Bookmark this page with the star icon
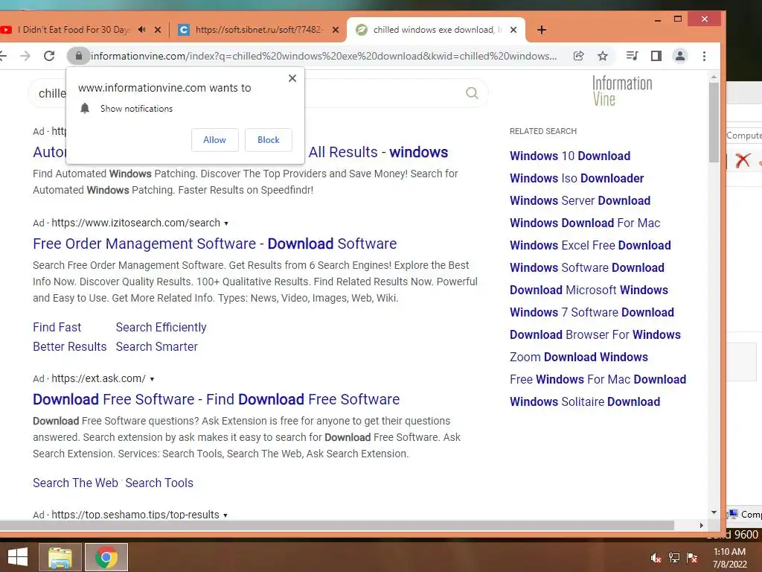 [x=603, y=56]
